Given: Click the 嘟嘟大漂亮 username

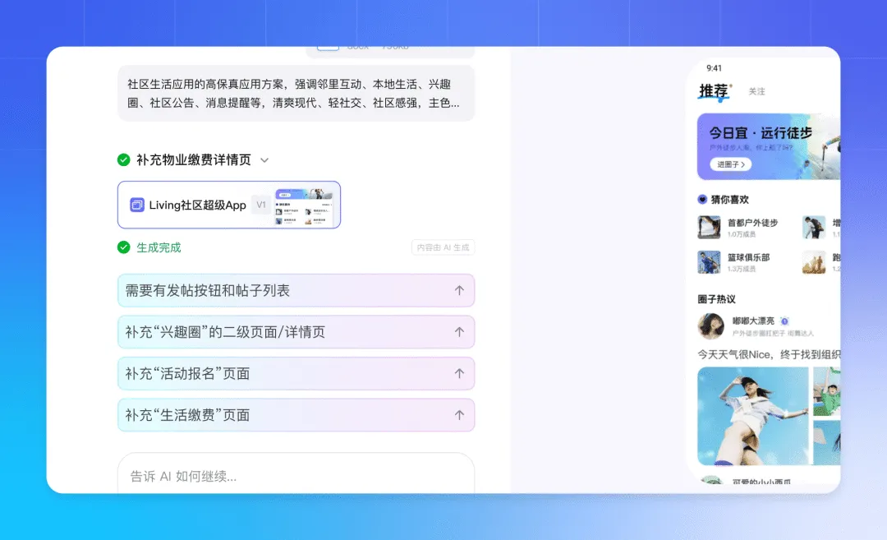Looking at the screenshot, I should pos(753,321).
